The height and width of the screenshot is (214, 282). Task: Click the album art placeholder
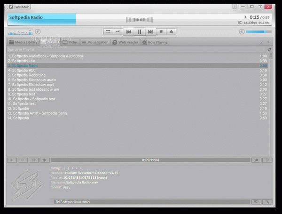tap(27, 185)
